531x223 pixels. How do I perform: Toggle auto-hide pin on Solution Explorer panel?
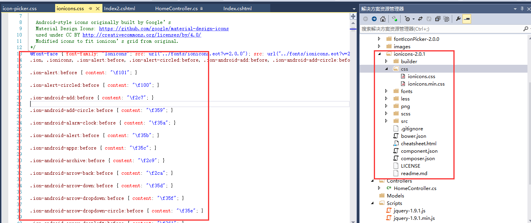[x=521, y=9]
